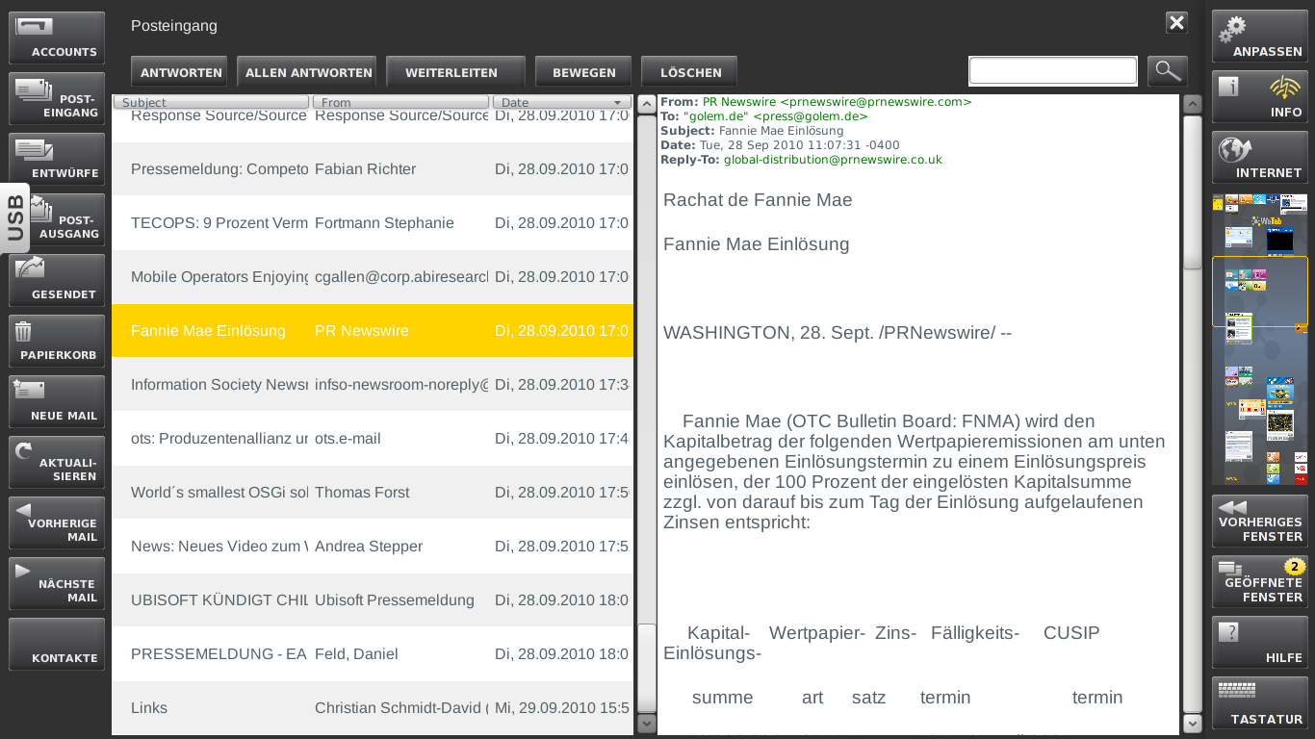This screenshot has height=739, width=1315.
Task: Compose a new mail with Neue Mail
Action: (57, 402)
